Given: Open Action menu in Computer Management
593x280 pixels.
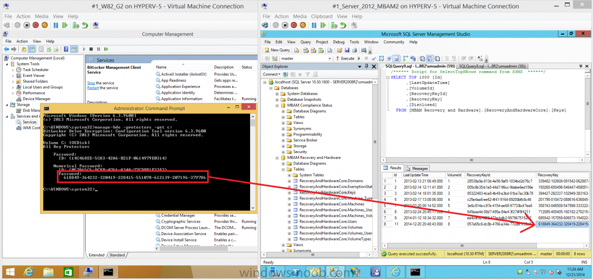Looking at the screenshot, I should (22, 41).
